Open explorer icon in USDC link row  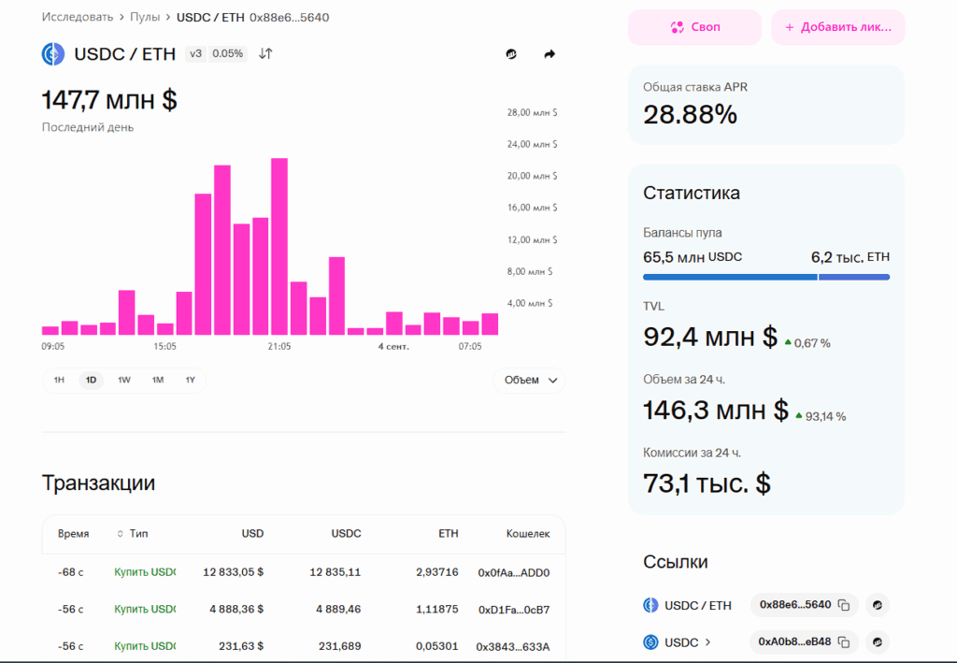tap(877, 642)
